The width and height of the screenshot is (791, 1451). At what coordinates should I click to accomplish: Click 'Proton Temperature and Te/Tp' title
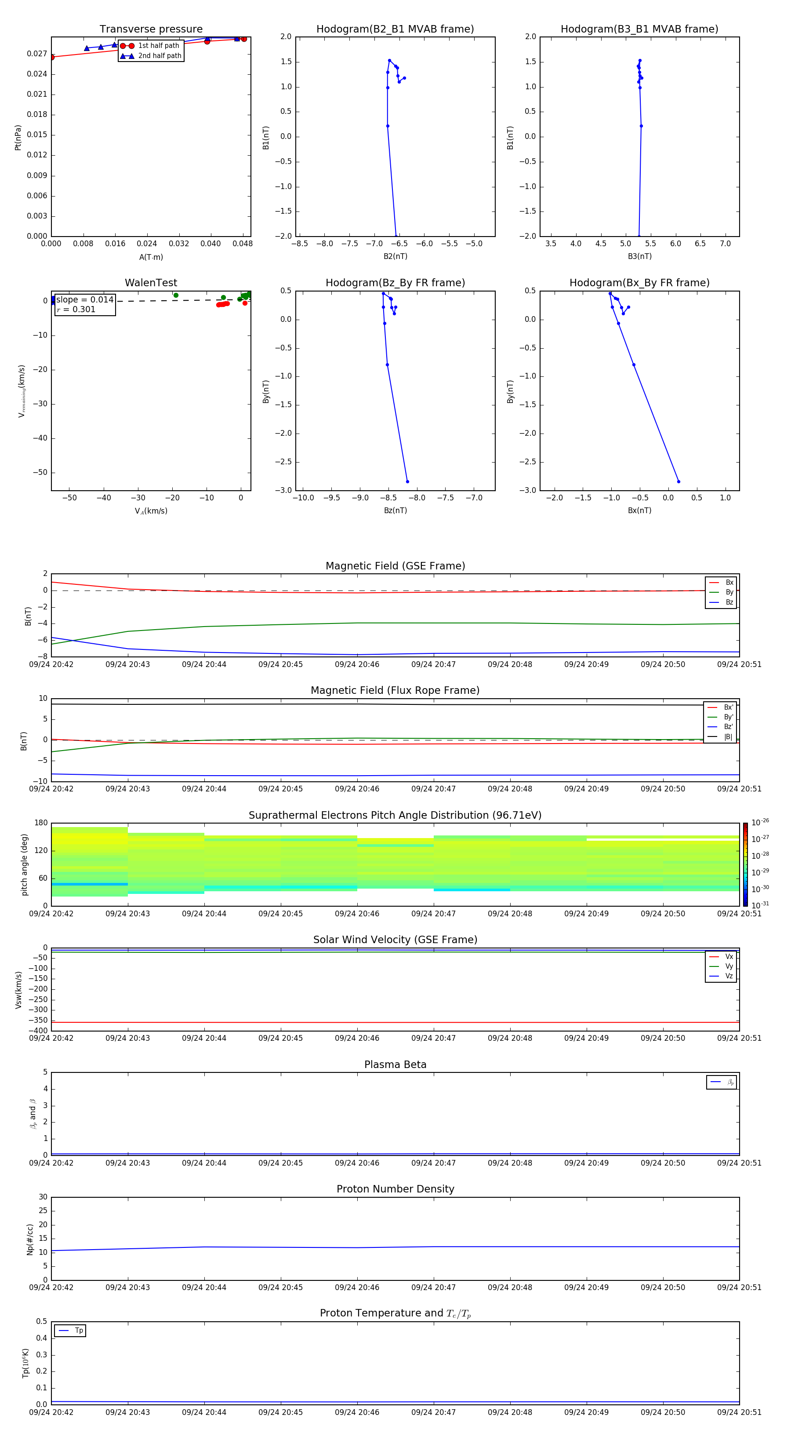click(395, 1314)
